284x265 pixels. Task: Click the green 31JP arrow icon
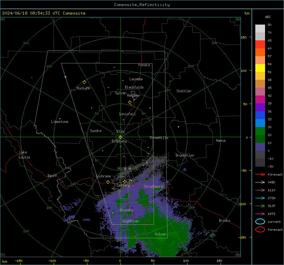coord(260,206)
